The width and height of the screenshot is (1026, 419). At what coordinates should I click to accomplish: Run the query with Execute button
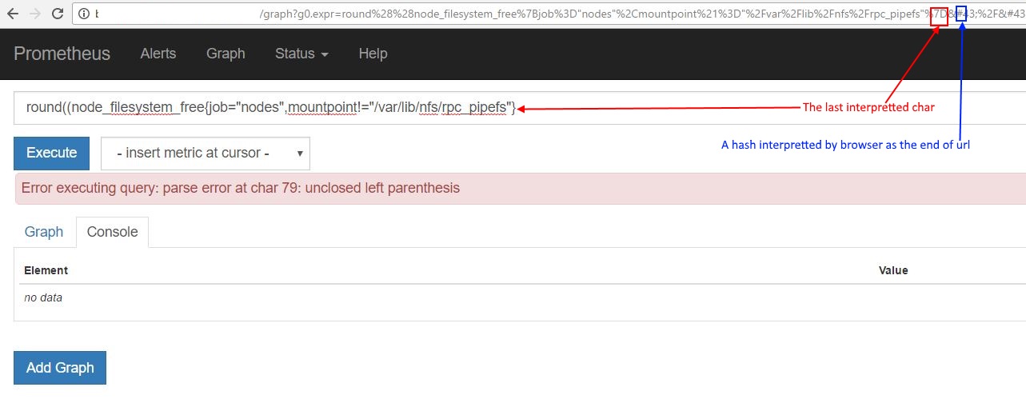[51, 153]
